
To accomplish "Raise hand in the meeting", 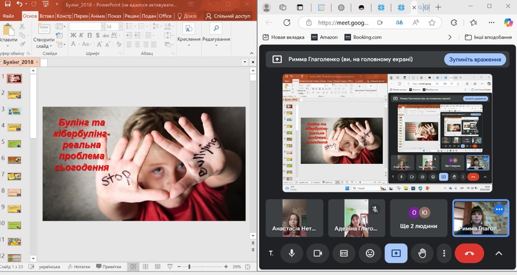I will [x=423, y=254].
